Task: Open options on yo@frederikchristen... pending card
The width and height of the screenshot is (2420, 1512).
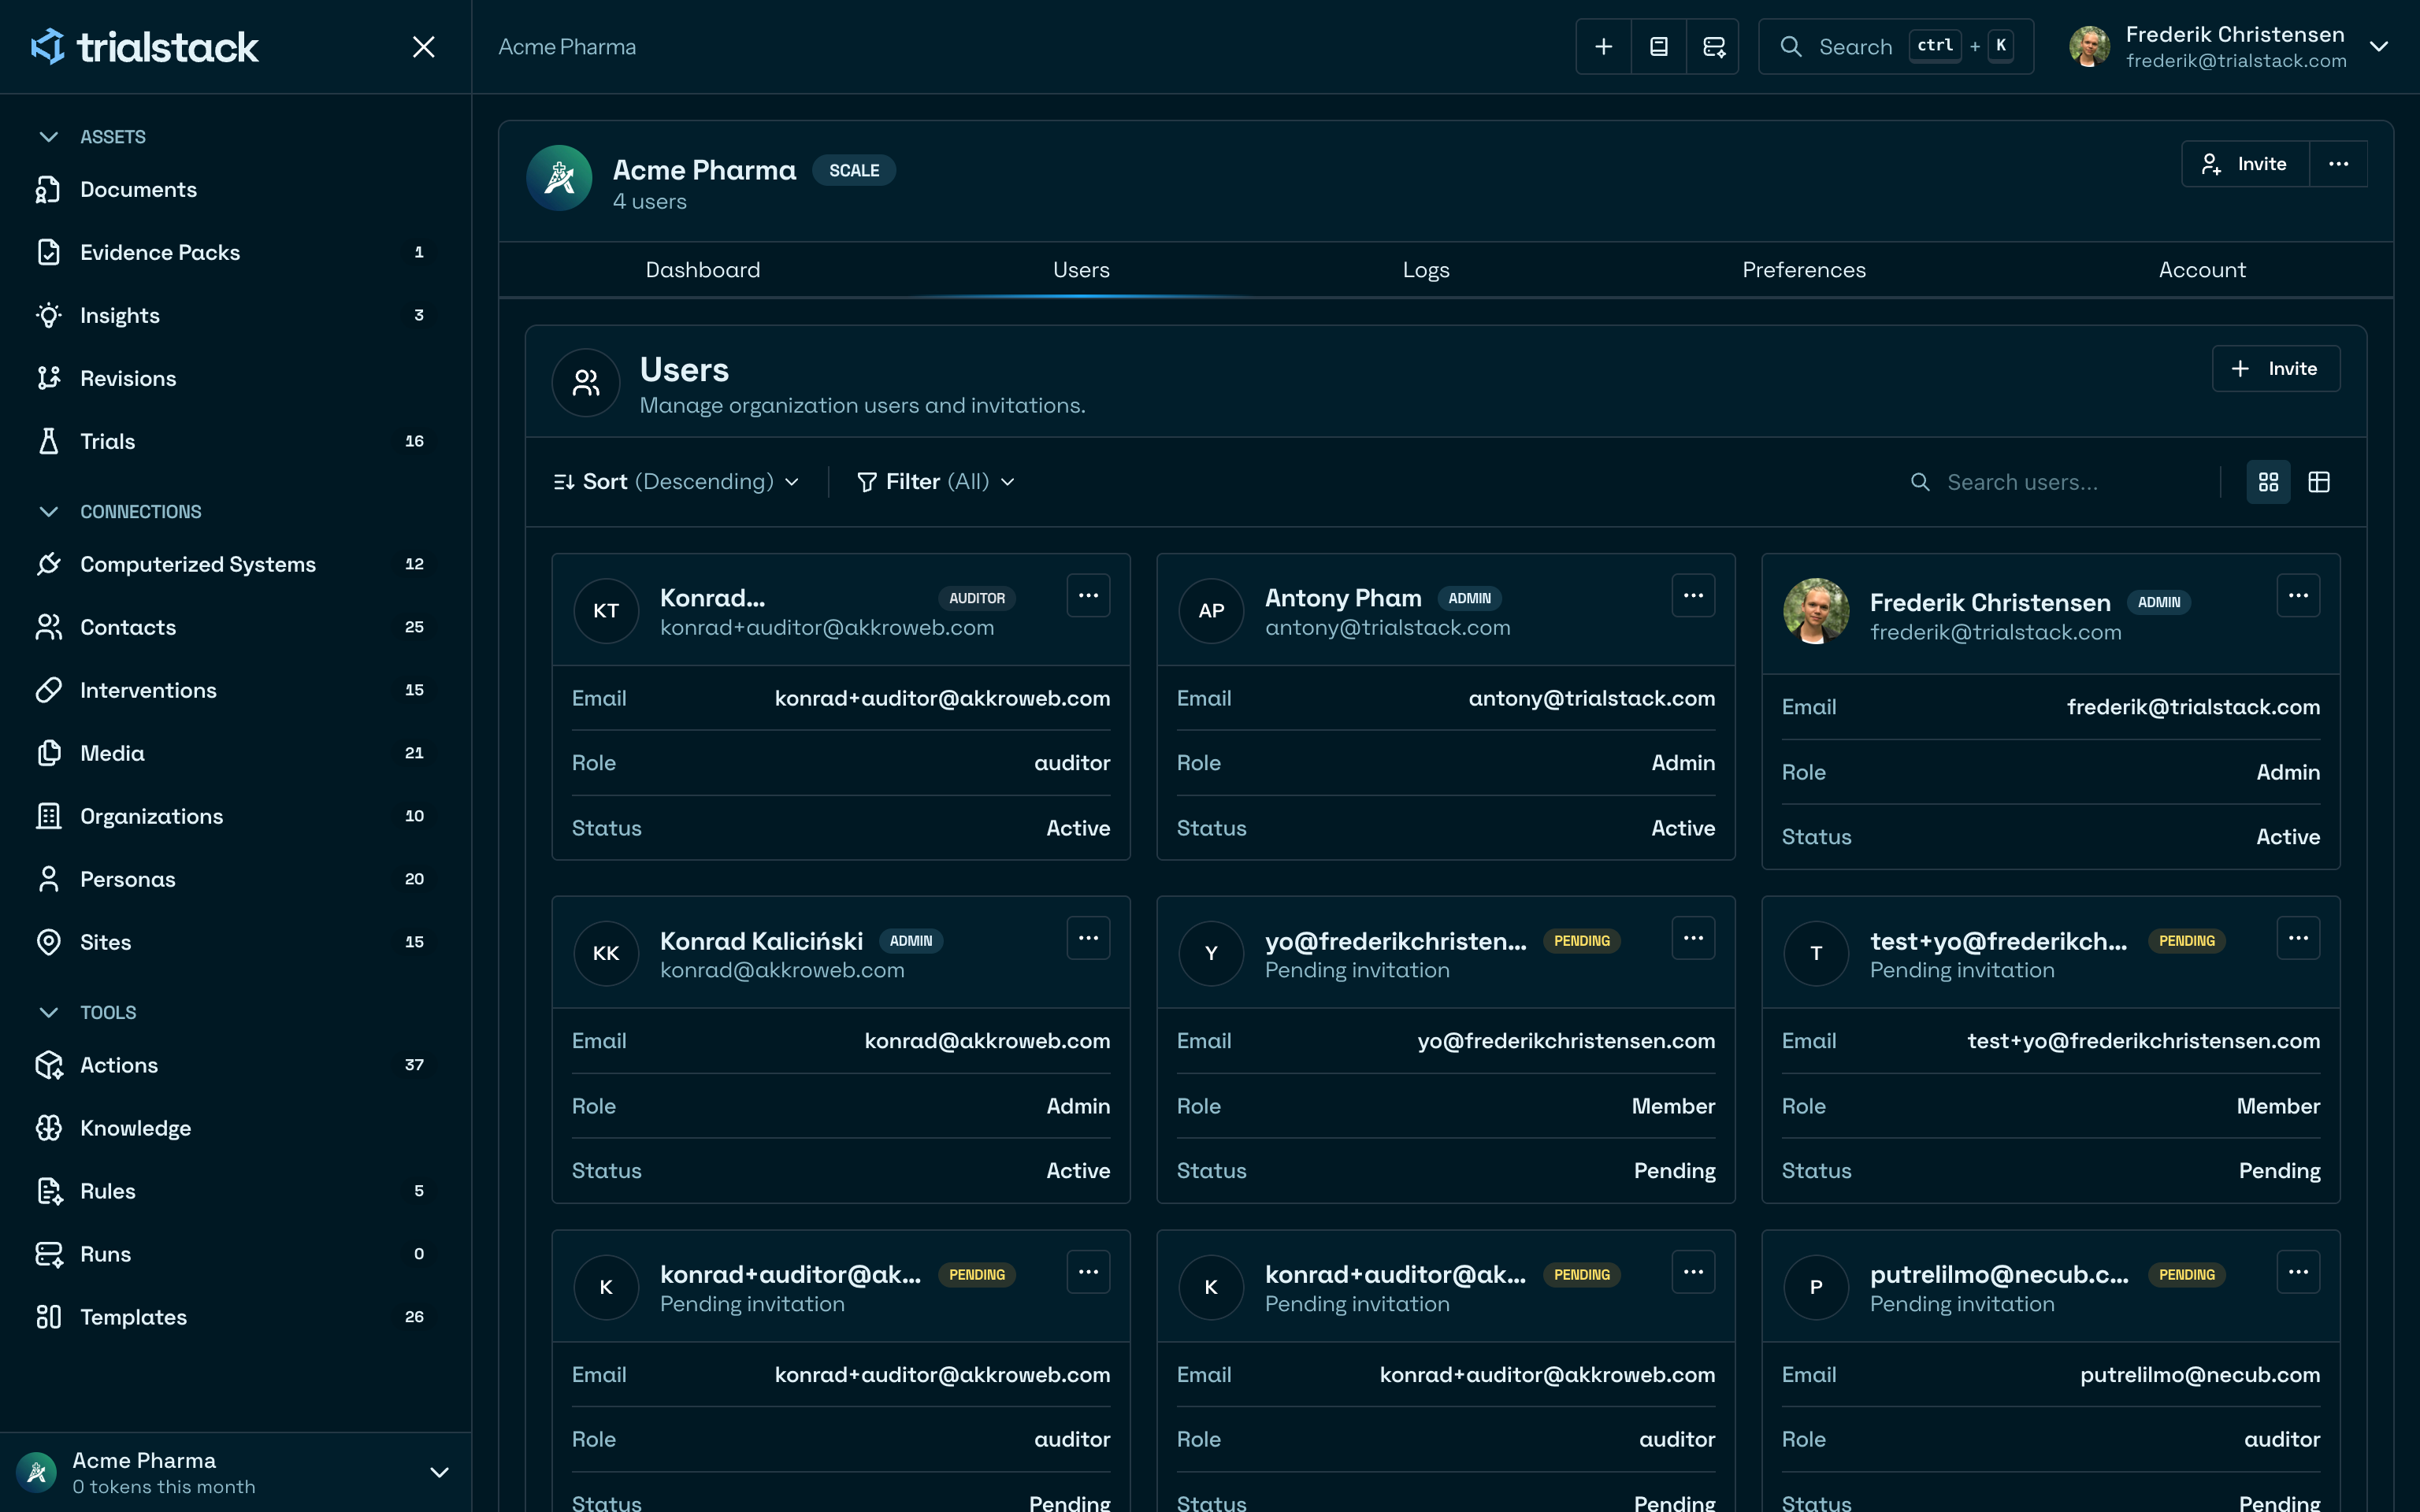Action: pos(1693,938)
